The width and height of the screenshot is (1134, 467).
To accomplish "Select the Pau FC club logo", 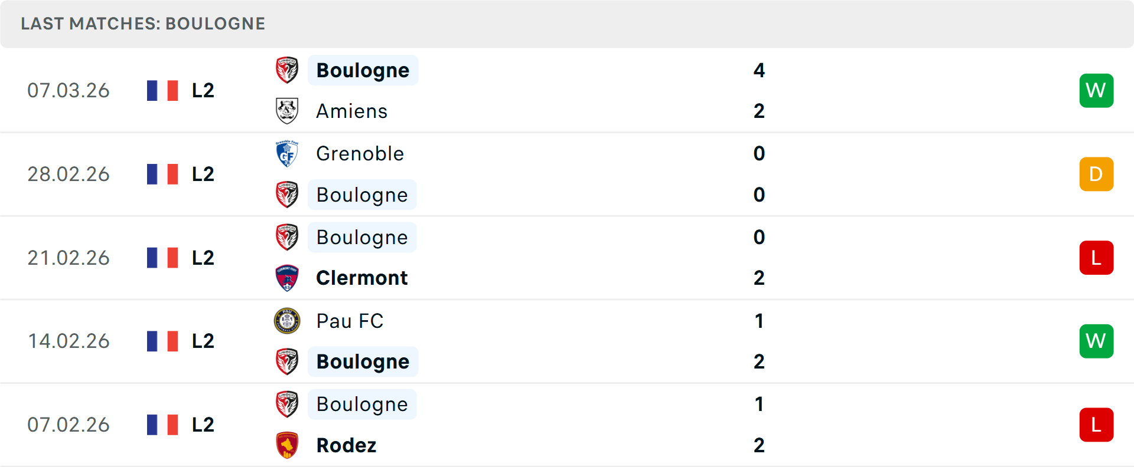I will point(286,321).
